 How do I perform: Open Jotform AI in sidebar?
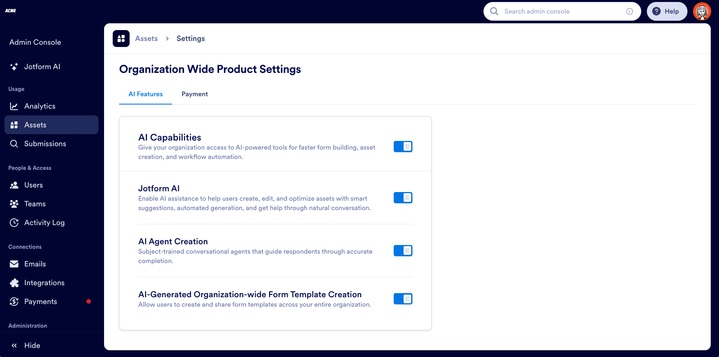click(51, 67)
